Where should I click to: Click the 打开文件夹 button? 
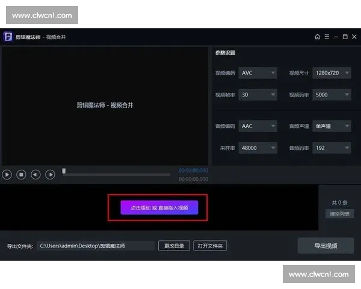click(x=210, y=246)
